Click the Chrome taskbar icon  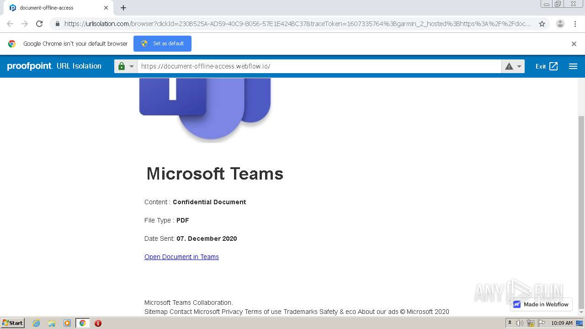point(83,323)
